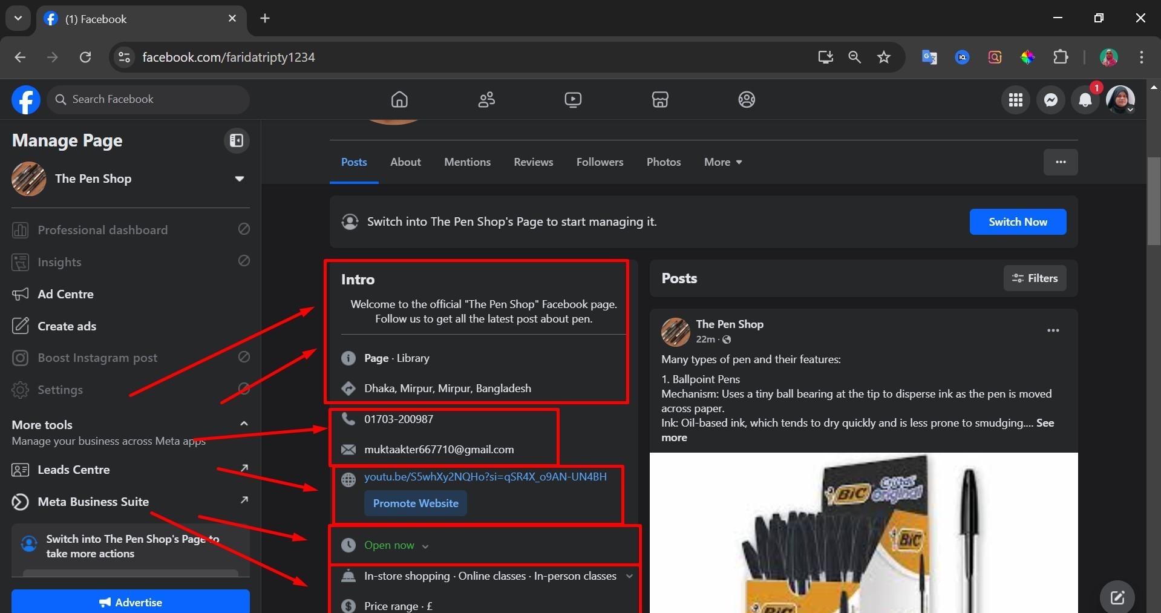Open the Filters button in Posts
Image resolution: width=1161 pixels, height=613 pixels.
(1035, 278)
